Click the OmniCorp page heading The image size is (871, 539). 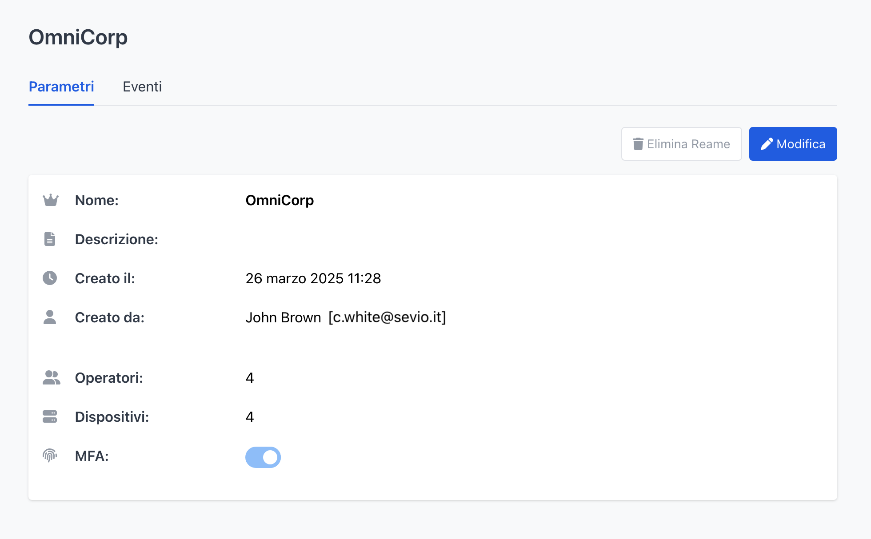pos(78,37)
